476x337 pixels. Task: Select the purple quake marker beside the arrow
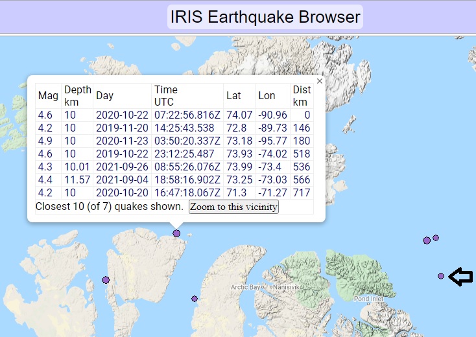pyautogui.click(x=441, y=276)
